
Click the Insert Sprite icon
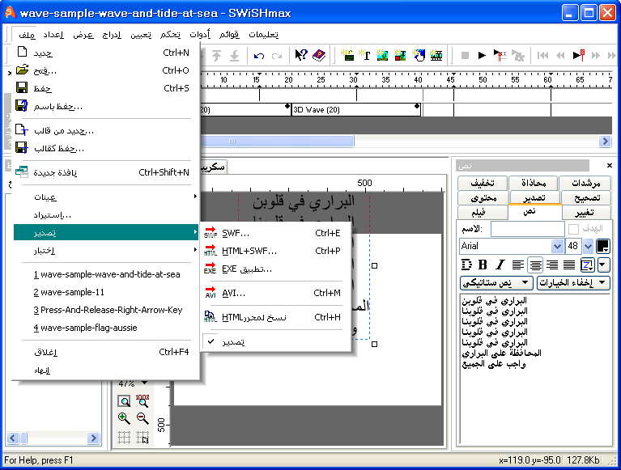[400, 55]
